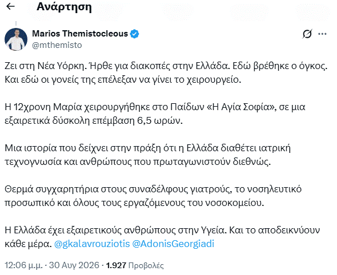Open the three-dots more options menu
The width and height of the screenshot is (337, 275).
322,34
